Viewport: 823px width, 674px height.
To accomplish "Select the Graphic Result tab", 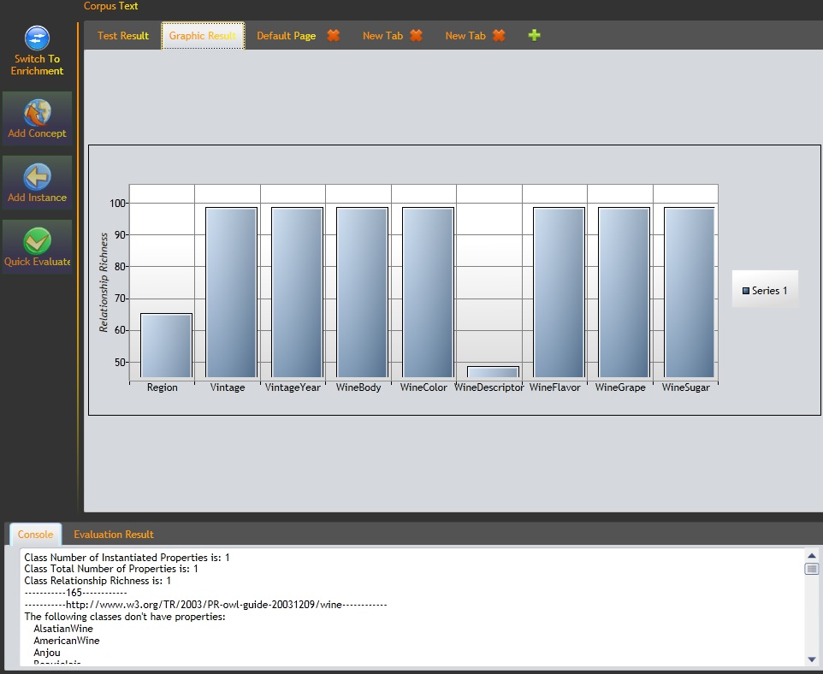I will point(203,36).
